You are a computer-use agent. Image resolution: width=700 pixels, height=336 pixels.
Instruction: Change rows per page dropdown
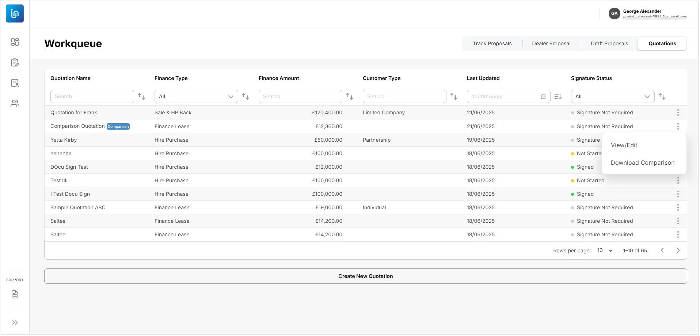click(605, 251)
